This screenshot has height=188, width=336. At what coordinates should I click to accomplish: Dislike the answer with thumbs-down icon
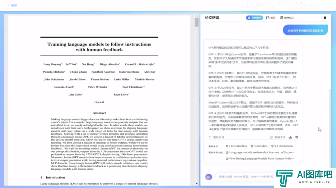click(x=296, y=137)
